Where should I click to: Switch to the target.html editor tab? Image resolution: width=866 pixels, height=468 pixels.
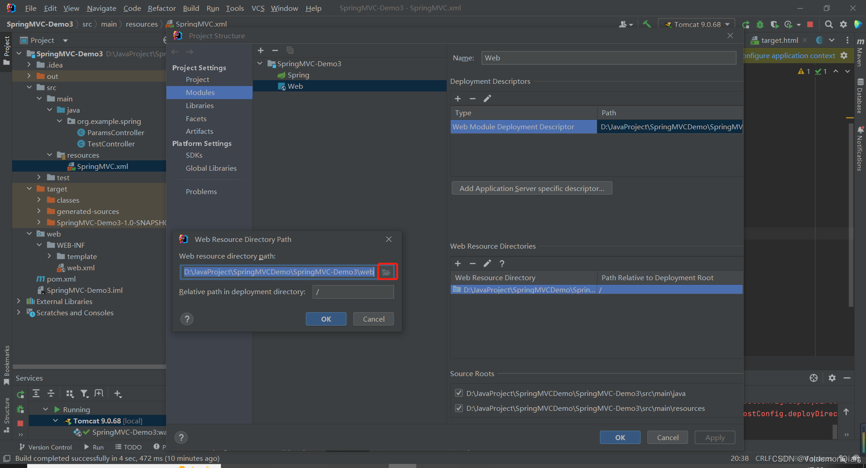click(x=778, y=41)
